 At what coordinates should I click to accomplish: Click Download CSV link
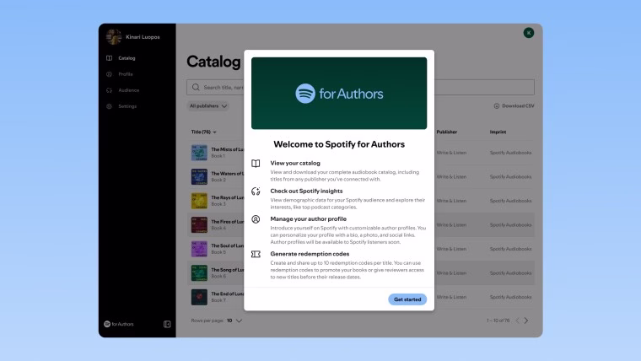coord(514,106)
